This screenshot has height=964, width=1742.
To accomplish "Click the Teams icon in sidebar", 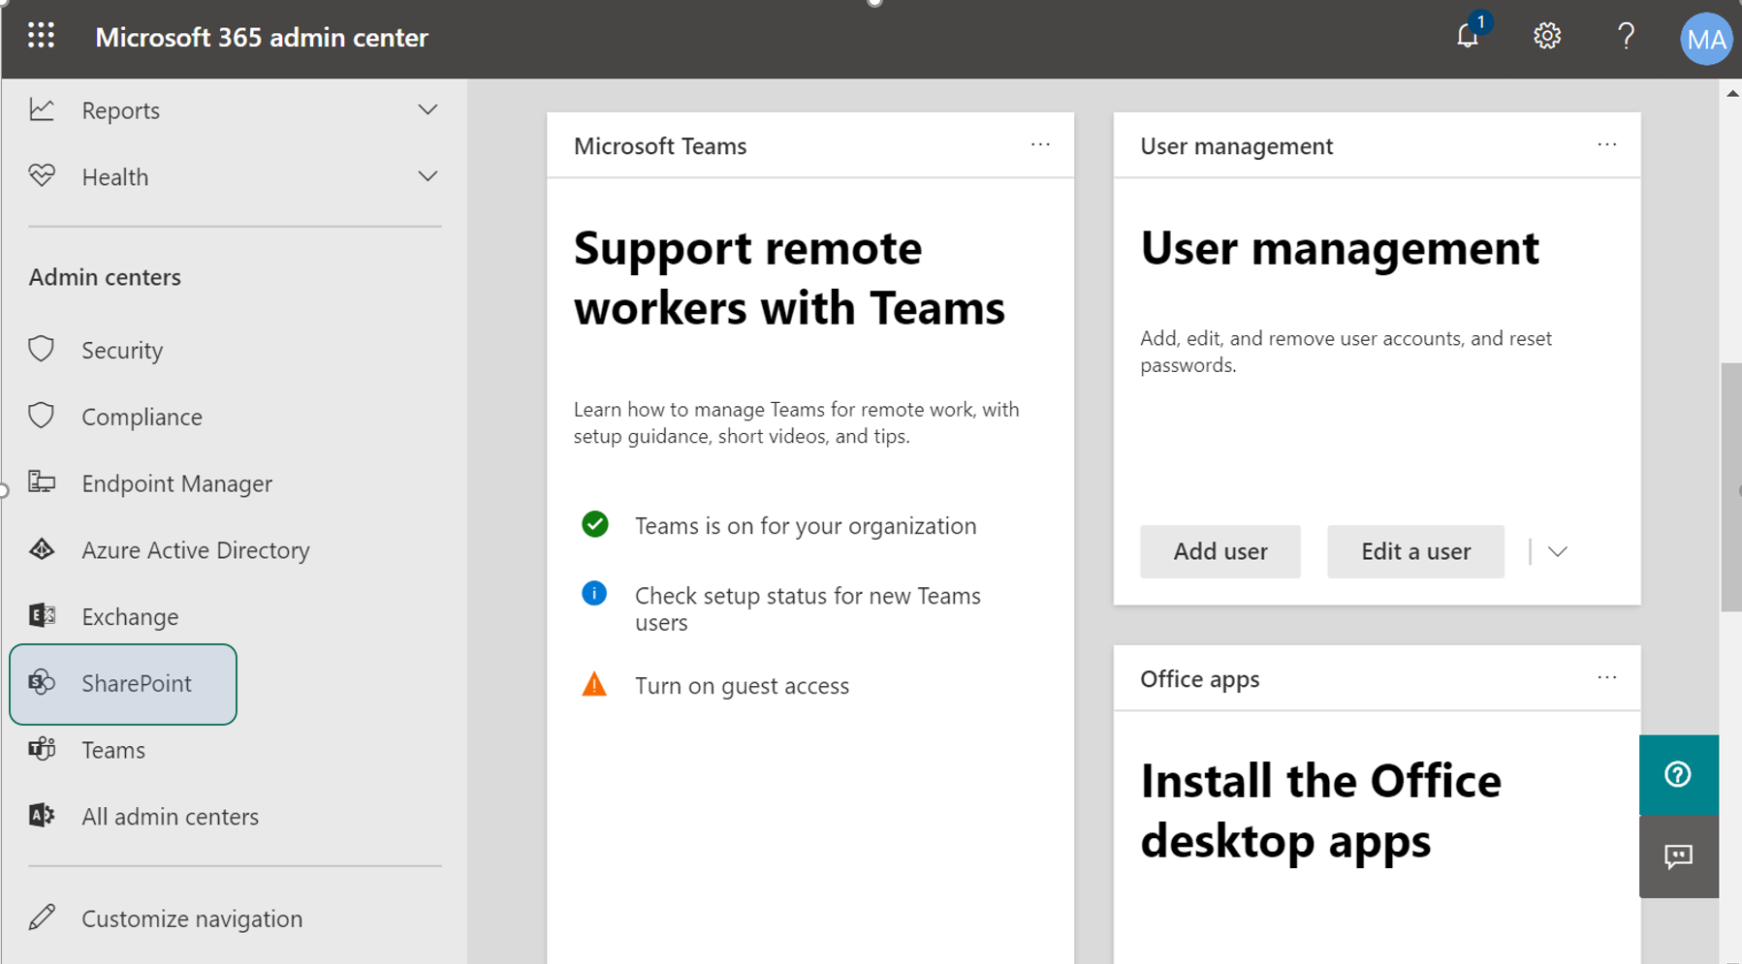I will pyautogui.click(x=42, y=749).
